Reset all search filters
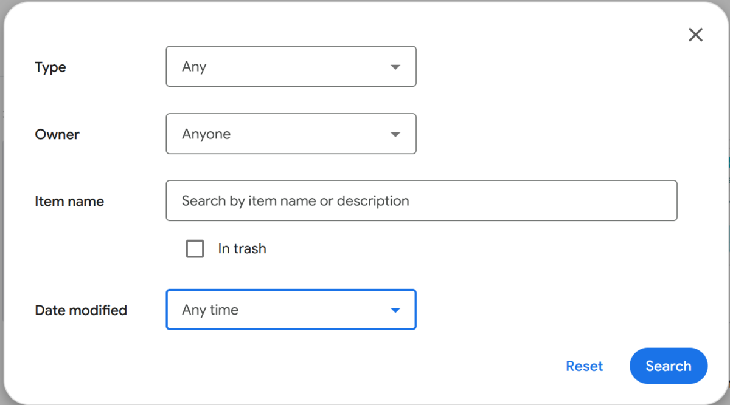The height and width of the screenshot is (405, 730). pyautogui.click(x=584, y=366)
